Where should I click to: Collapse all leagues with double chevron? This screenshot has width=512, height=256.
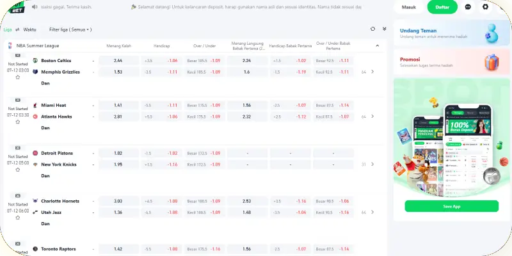point(385,29)
